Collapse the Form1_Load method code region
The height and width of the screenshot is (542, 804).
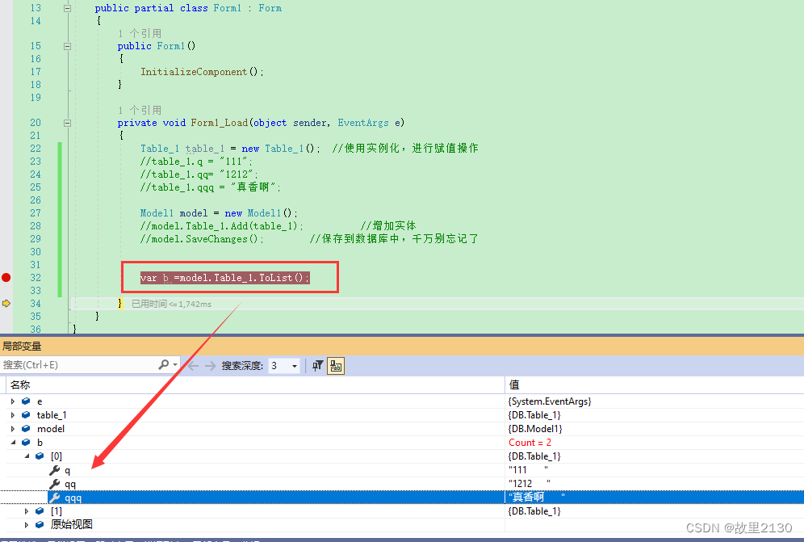click(x=67, y=123)
